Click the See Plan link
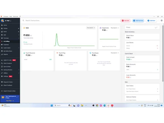The image size is (164, 123). click(10, 101)
